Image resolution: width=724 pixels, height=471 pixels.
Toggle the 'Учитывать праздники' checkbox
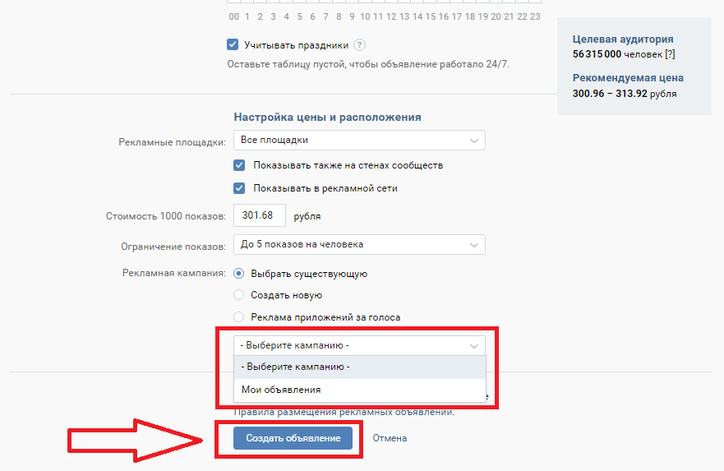[x=233, y=45]
